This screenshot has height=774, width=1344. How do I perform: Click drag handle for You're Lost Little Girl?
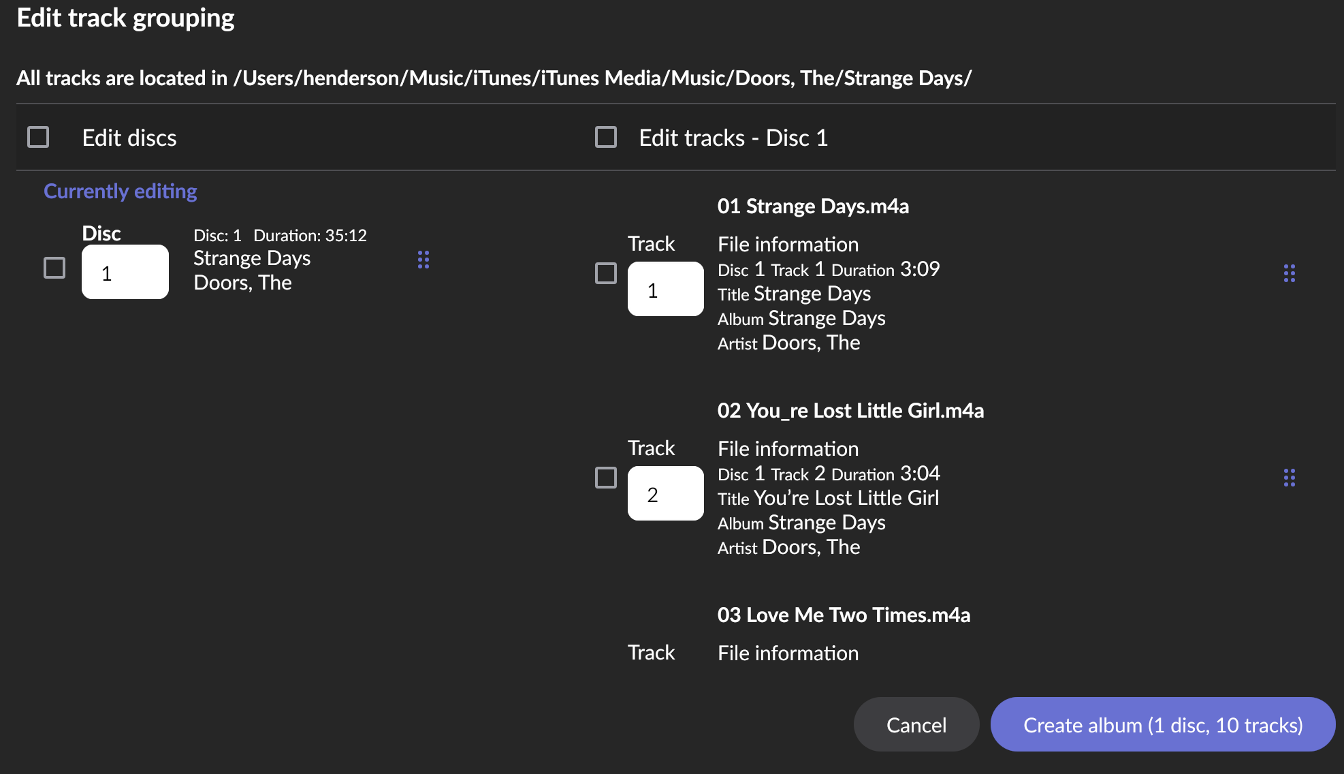tap(1289, 478)
